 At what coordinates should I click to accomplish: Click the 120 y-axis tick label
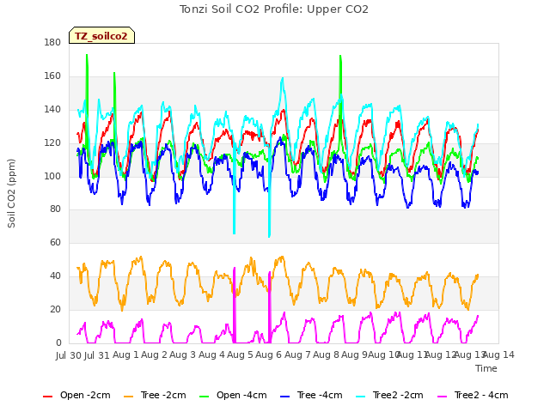[x=52, y=143]
